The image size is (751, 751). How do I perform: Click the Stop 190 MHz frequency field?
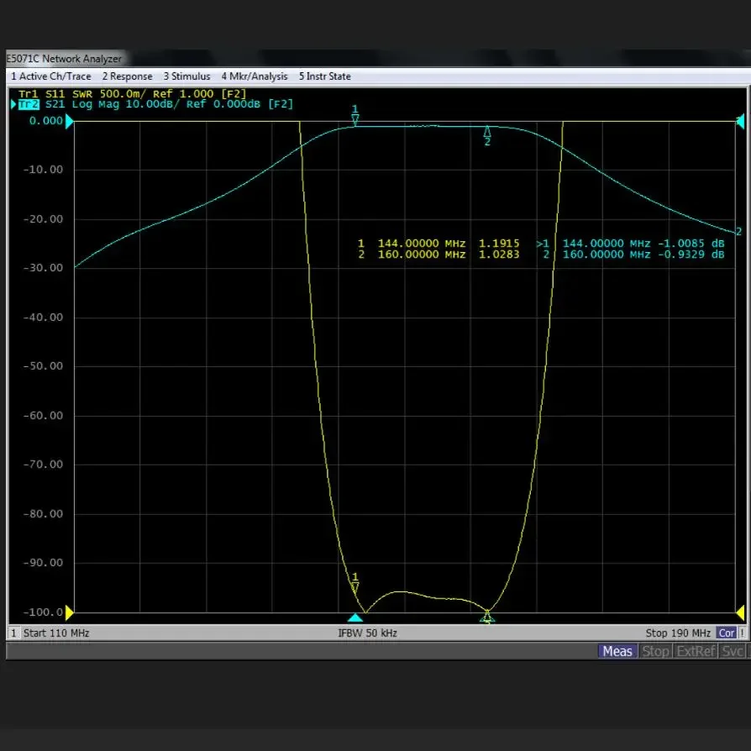click(677, 633)
